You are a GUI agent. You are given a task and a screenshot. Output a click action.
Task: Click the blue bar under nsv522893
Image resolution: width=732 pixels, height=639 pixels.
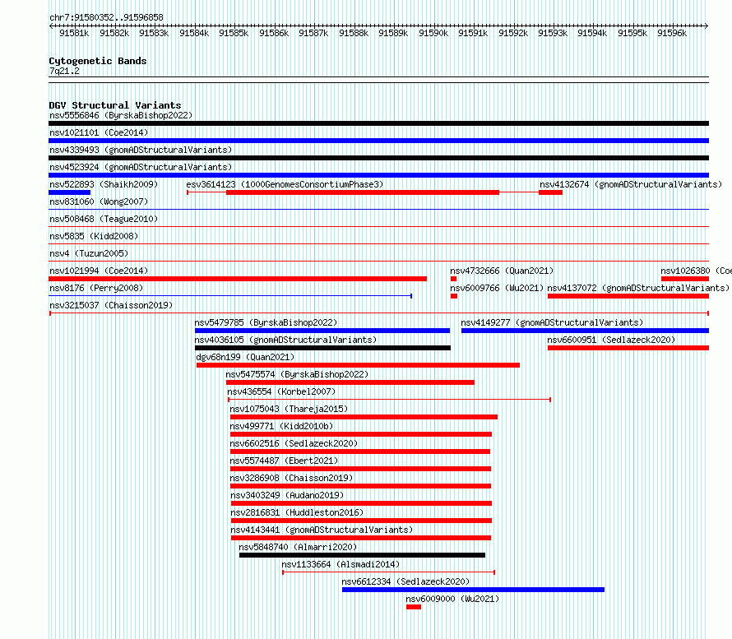pos(70,192)
